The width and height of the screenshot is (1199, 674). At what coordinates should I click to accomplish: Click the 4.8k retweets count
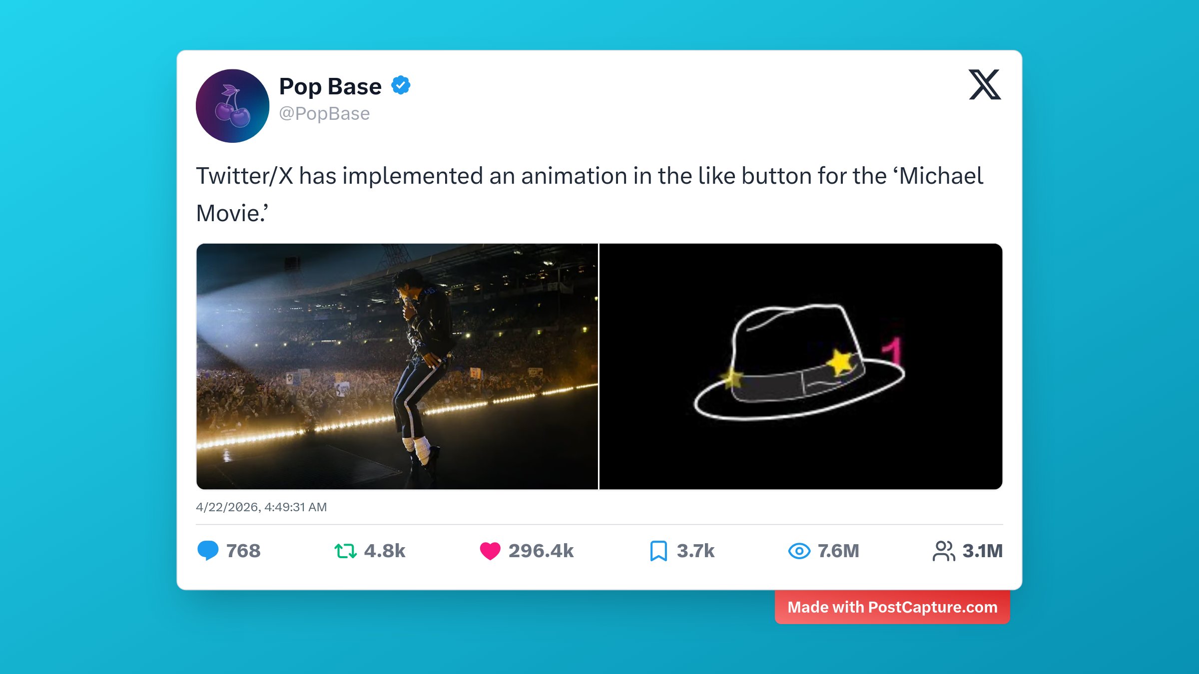tap(385, 551)
